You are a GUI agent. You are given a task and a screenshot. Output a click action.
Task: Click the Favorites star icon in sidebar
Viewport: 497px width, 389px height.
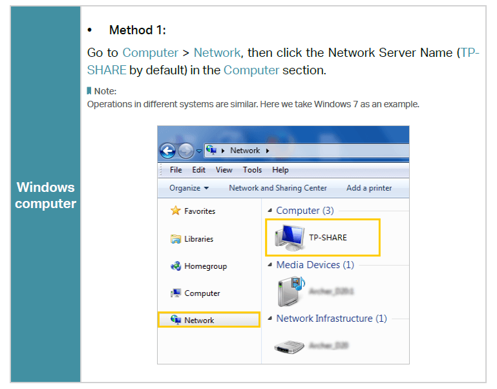click(x=175, y=211)
